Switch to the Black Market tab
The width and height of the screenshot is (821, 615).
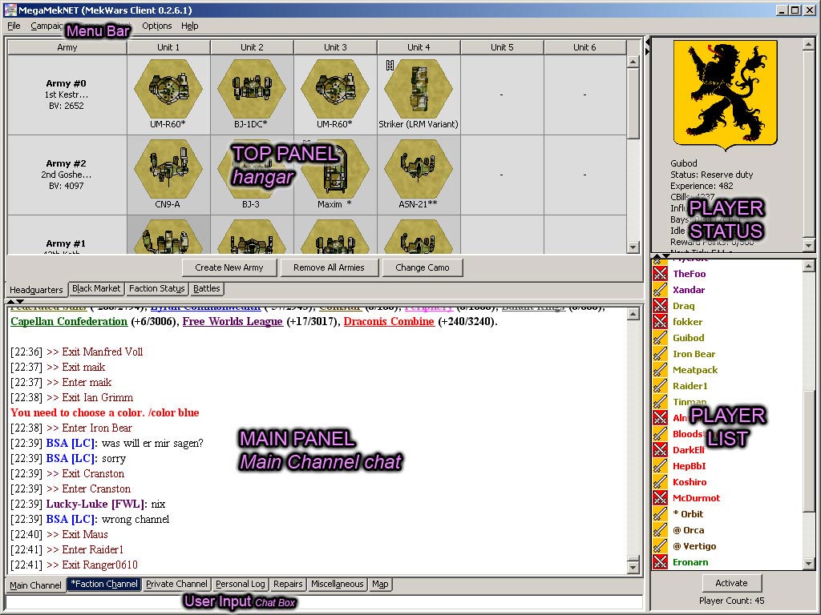pos(96,288)
